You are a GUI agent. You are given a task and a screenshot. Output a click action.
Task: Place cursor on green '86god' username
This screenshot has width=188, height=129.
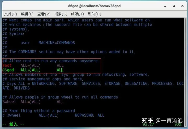point(8,70)
